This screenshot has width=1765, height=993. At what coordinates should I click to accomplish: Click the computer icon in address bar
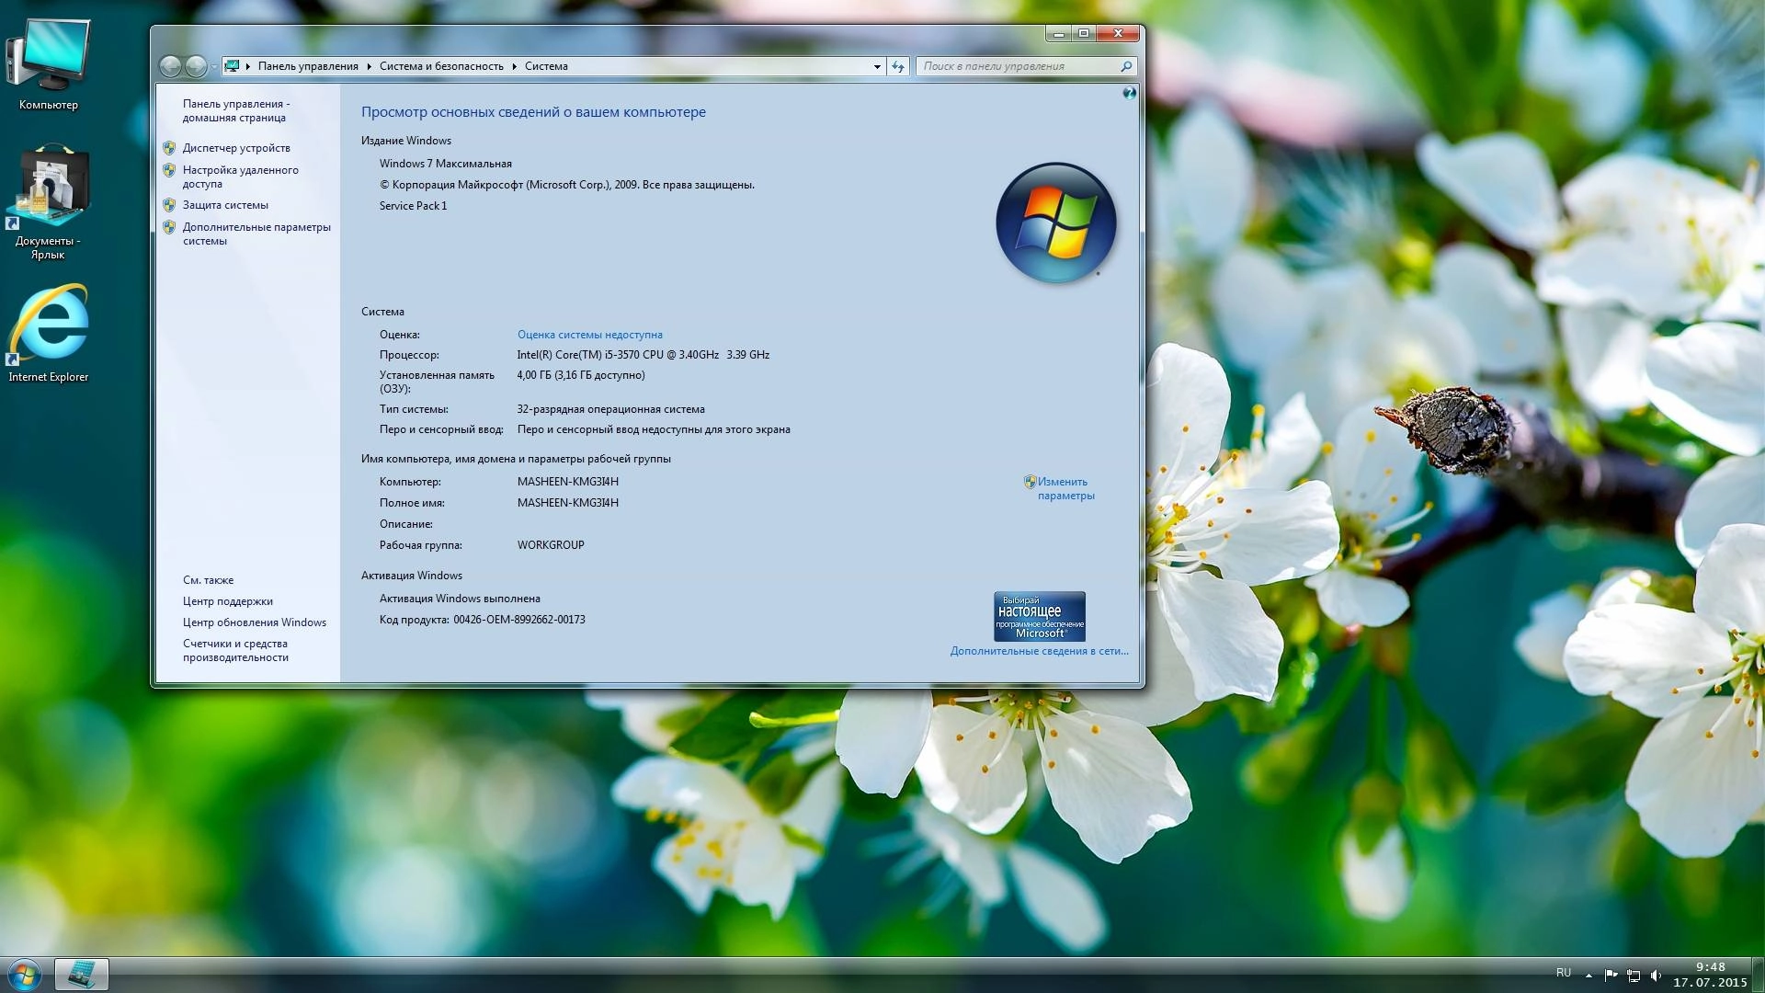[x=232, y=66]
